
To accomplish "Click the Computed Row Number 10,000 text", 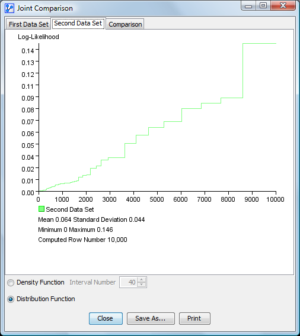I will point(82,240).
